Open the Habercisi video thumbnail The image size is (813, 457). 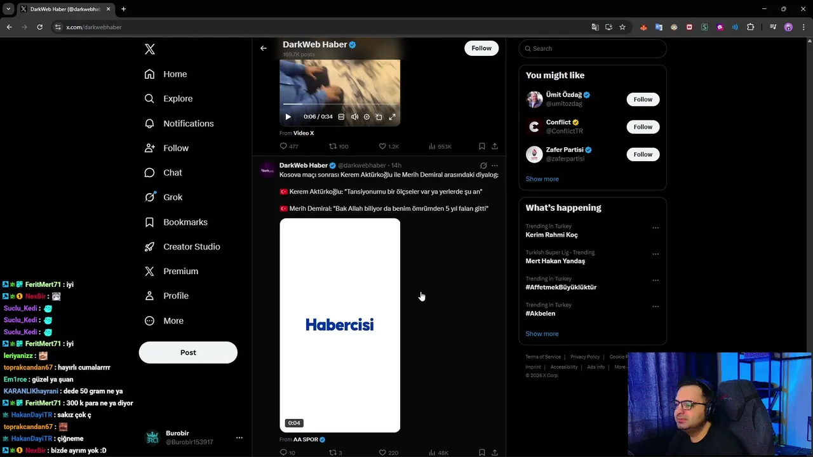[x=340, y=325]
